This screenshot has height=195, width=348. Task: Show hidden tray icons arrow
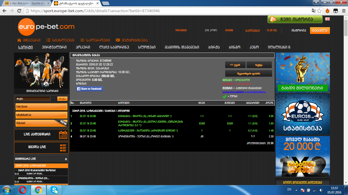click(296, 190)
